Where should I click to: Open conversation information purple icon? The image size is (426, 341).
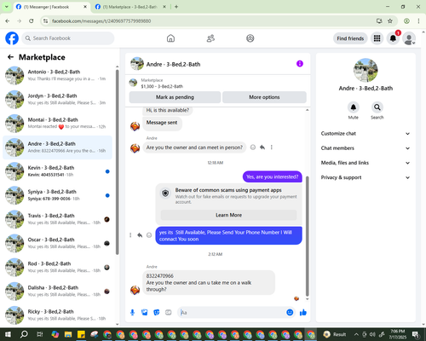pos(300,64)
